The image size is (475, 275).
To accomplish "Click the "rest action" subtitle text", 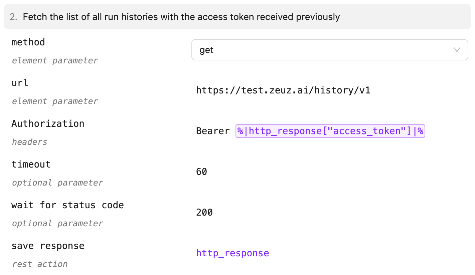I will tap(39, 264).
